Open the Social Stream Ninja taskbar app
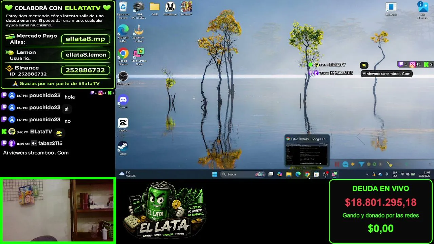The image size is (434, 244). [335, 174]
